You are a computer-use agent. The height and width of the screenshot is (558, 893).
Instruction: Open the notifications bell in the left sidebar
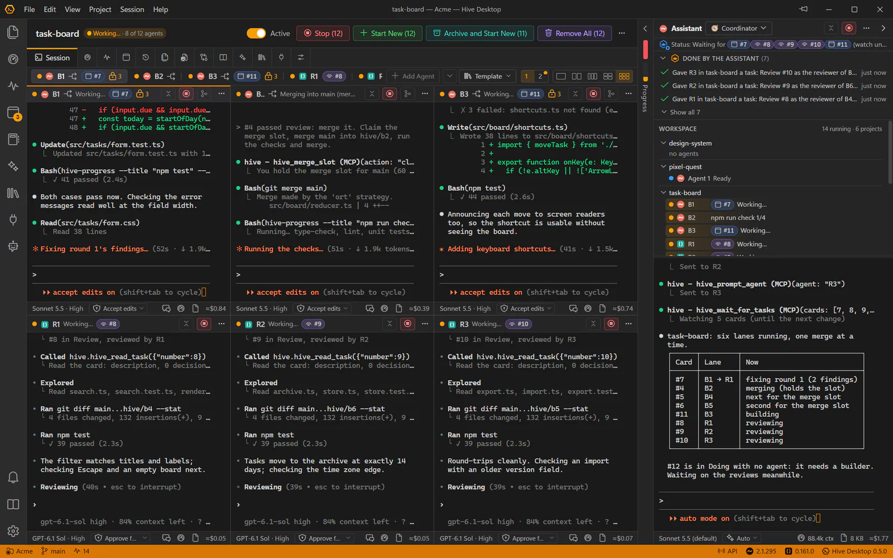point(13,478)
